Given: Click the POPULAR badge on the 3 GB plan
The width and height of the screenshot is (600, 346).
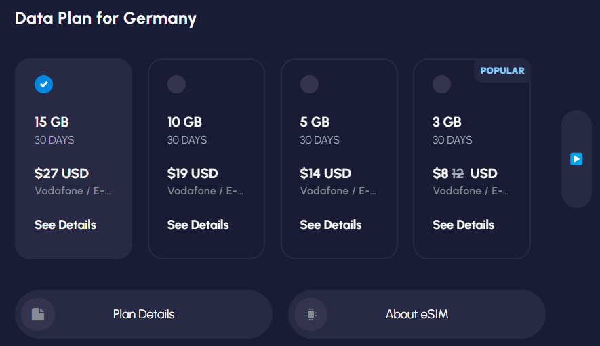Looking at the screenshot, I should coord(502,70).
